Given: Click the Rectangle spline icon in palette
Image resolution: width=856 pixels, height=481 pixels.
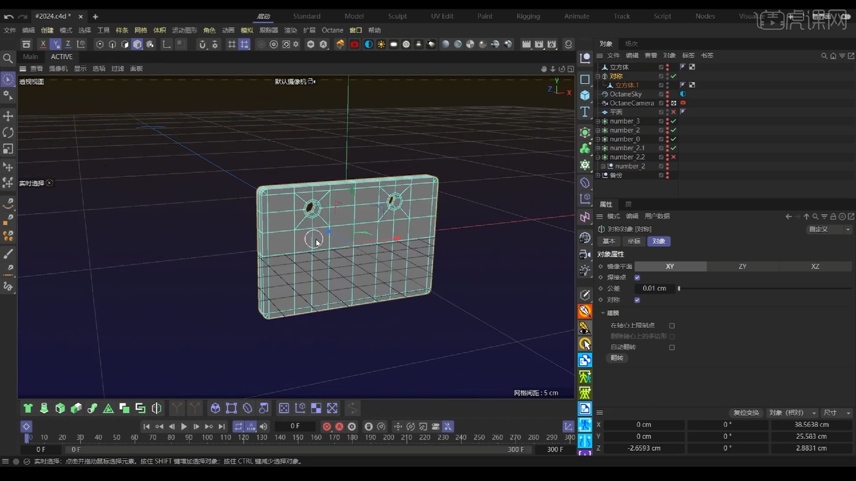Looking at the screenshot, I should pos(585,79).
